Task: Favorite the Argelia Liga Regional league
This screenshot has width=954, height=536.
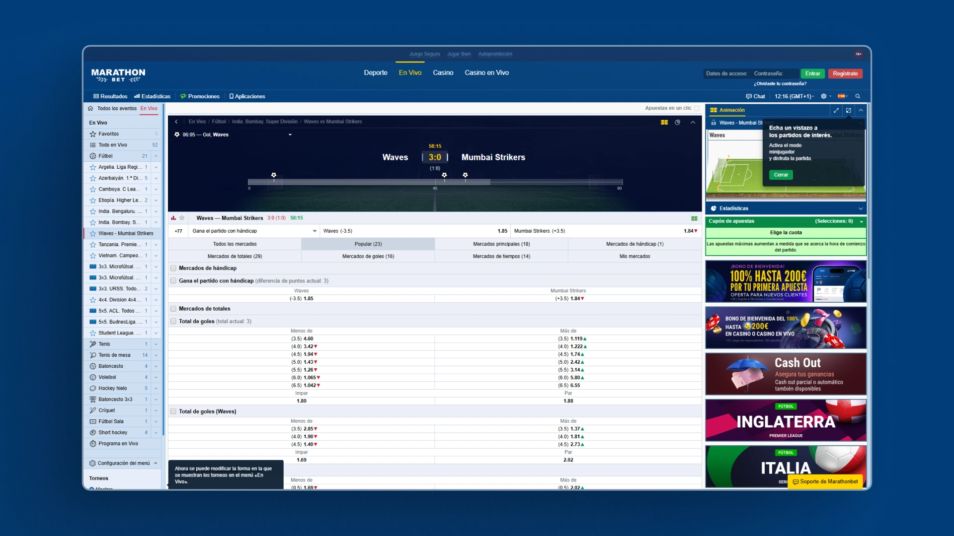Action: pyautogui.click(x=93, y=167)
